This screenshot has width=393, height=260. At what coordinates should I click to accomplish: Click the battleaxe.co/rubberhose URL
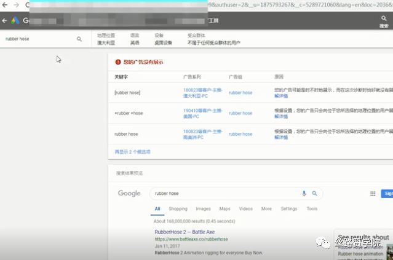pos(191,239)
